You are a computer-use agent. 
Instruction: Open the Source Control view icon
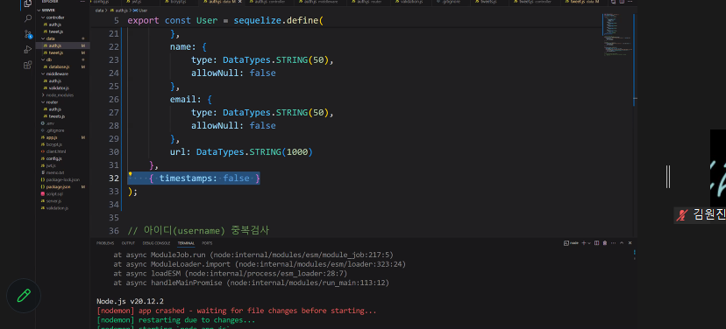click(x=27, y=34)
